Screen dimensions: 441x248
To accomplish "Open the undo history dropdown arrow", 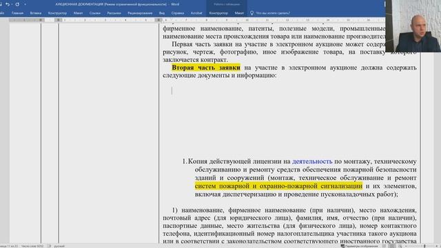I will [x=12, y=5].
